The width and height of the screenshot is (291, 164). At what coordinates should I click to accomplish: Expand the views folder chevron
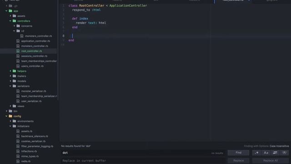(x=10, y=106)
